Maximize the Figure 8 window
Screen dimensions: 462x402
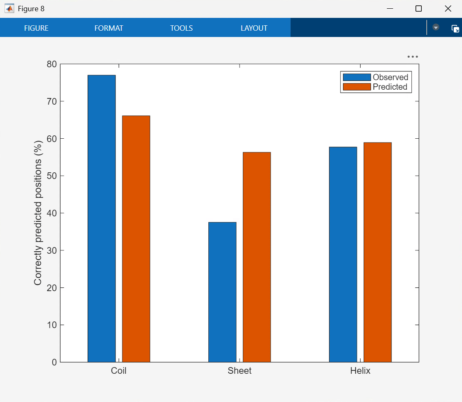(418, 9)
